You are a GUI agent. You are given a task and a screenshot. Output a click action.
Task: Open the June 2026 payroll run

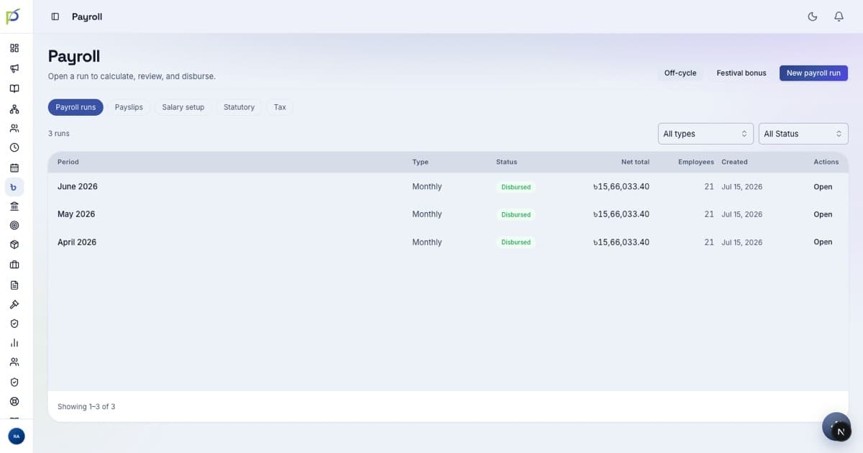point(823,187)
